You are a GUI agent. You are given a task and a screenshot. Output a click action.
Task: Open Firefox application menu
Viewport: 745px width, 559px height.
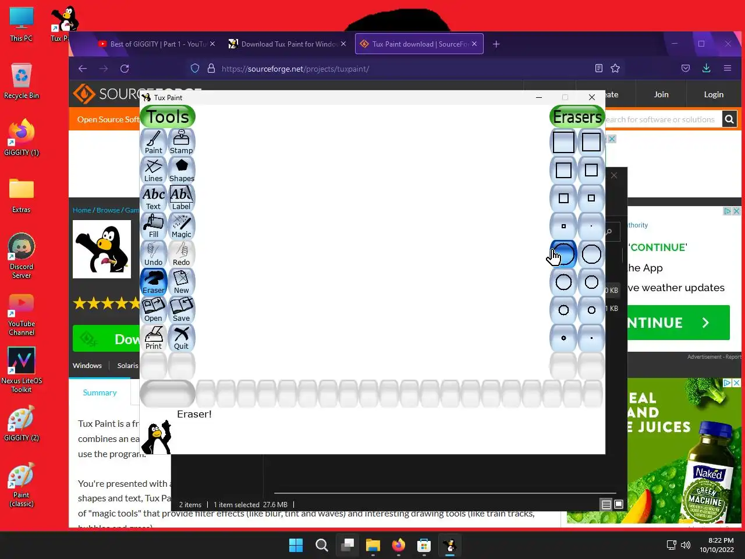pos(727,69)
